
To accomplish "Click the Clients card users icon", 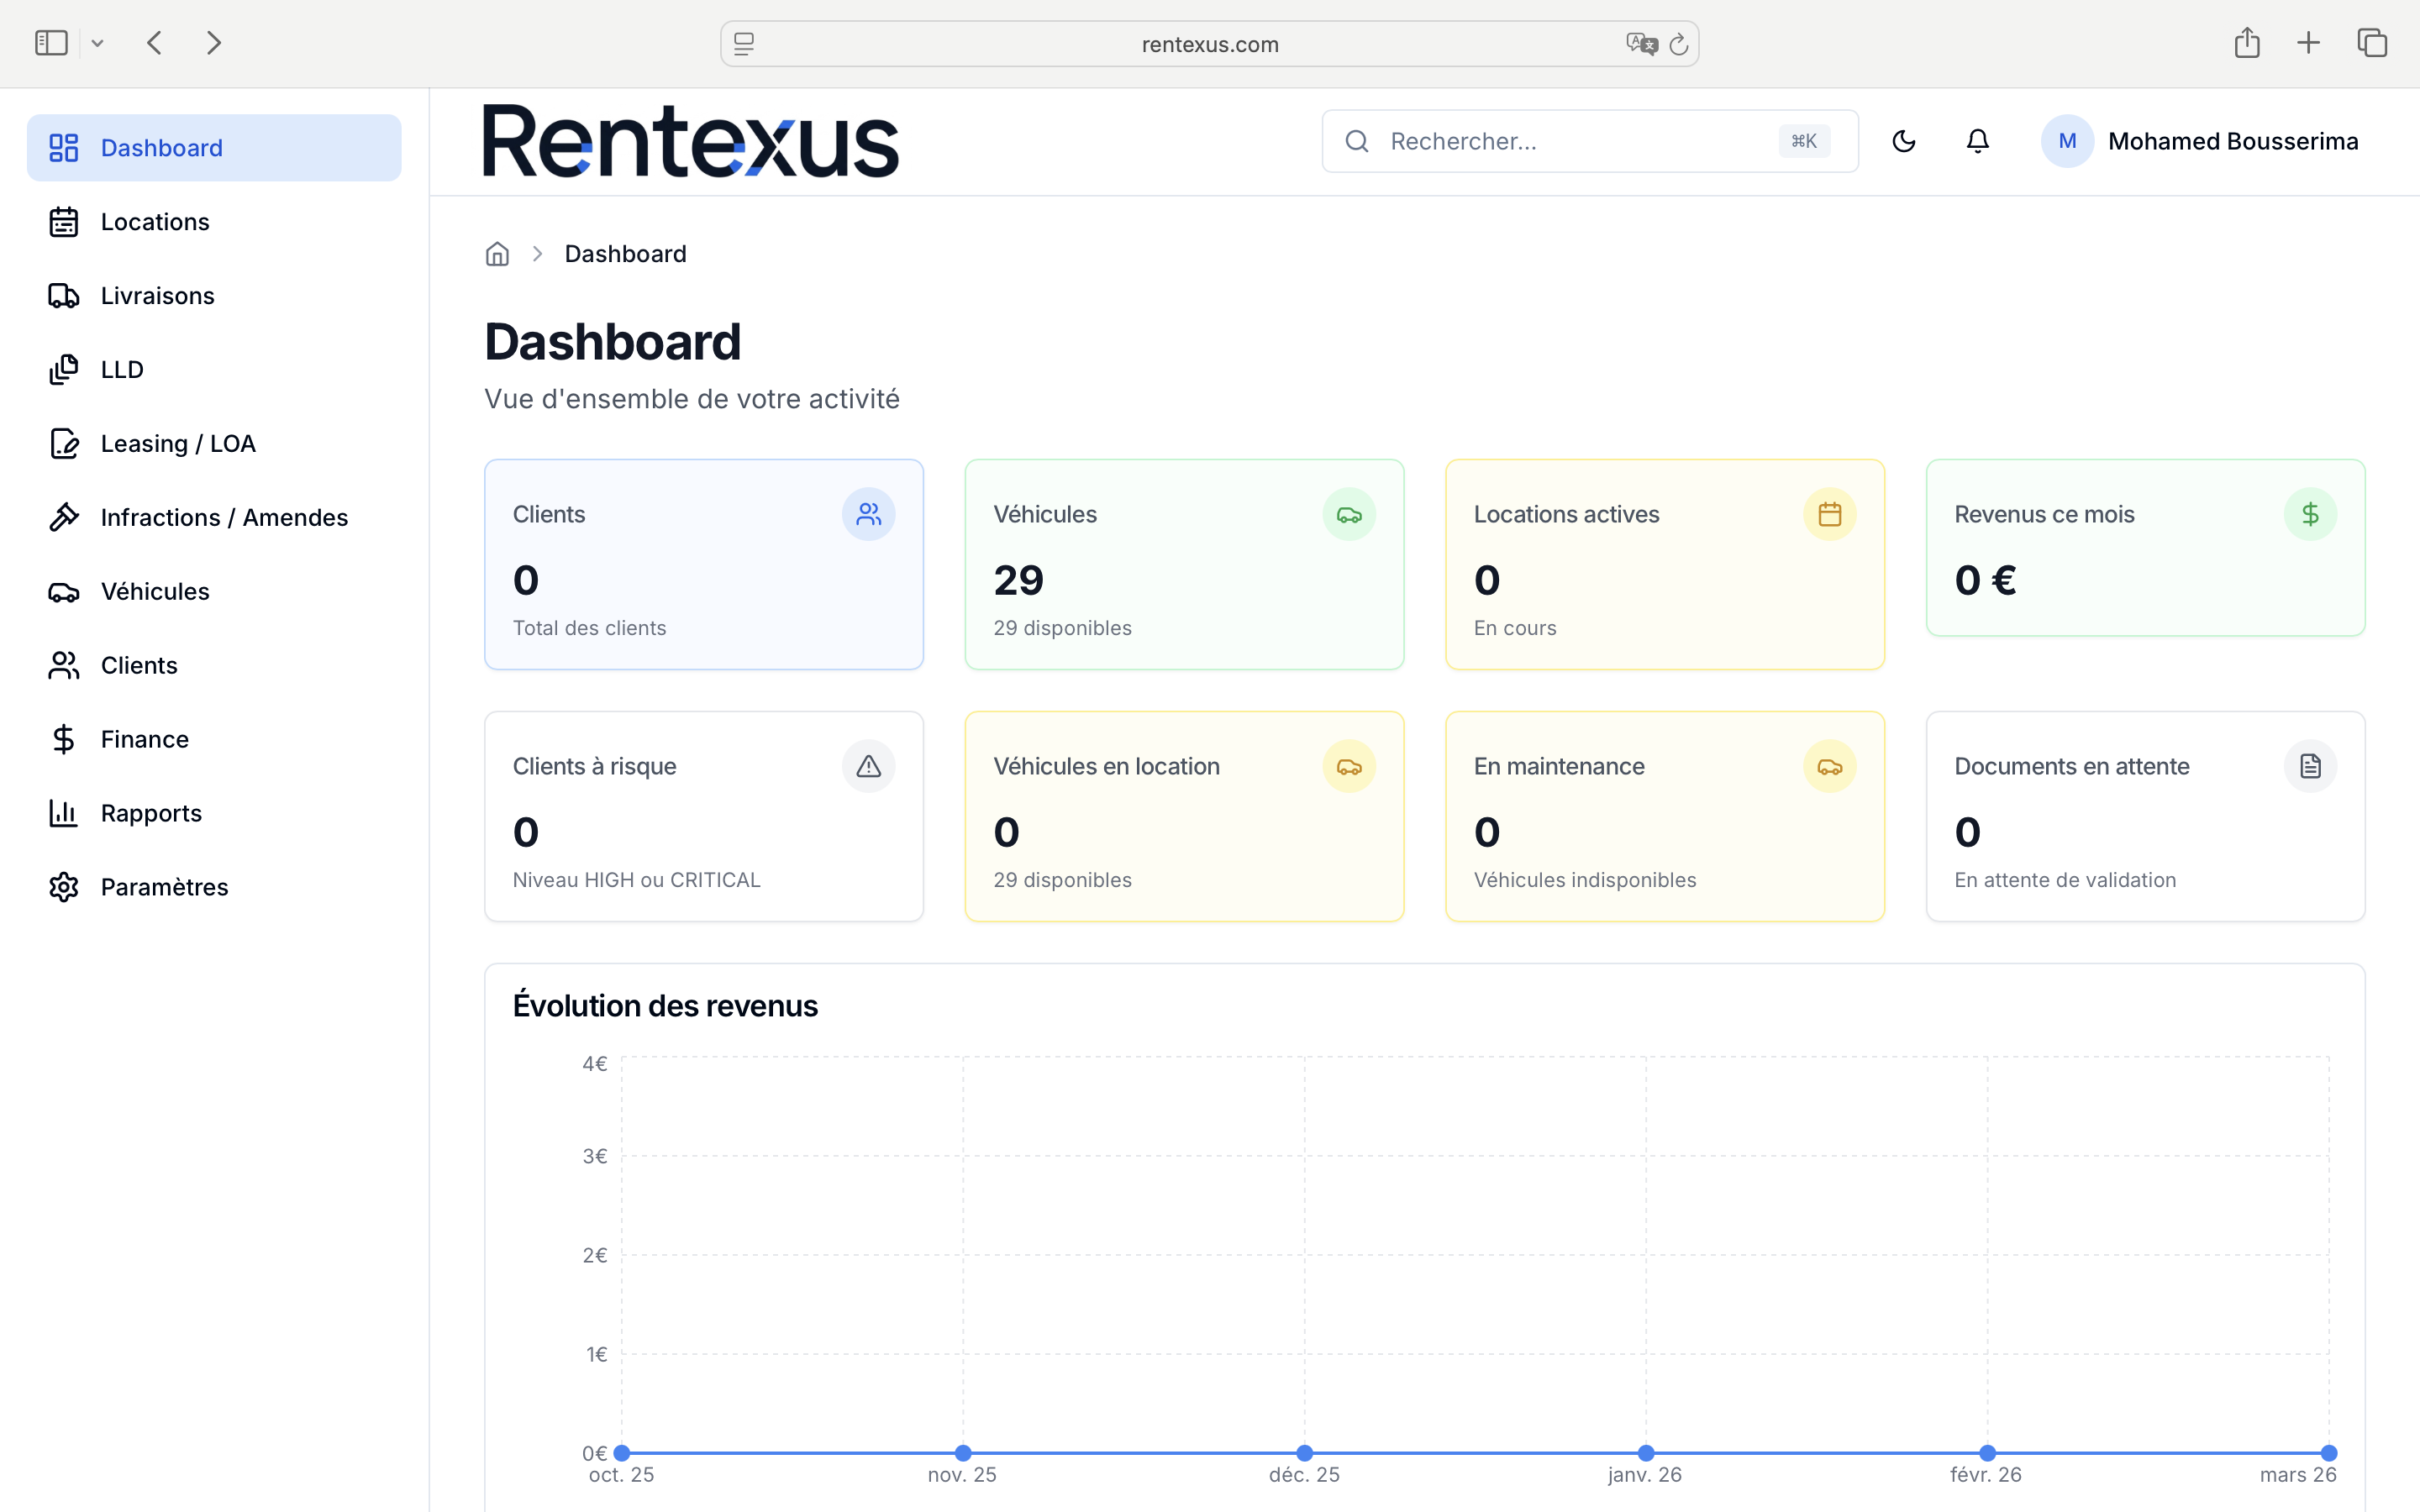I will 868,514.
